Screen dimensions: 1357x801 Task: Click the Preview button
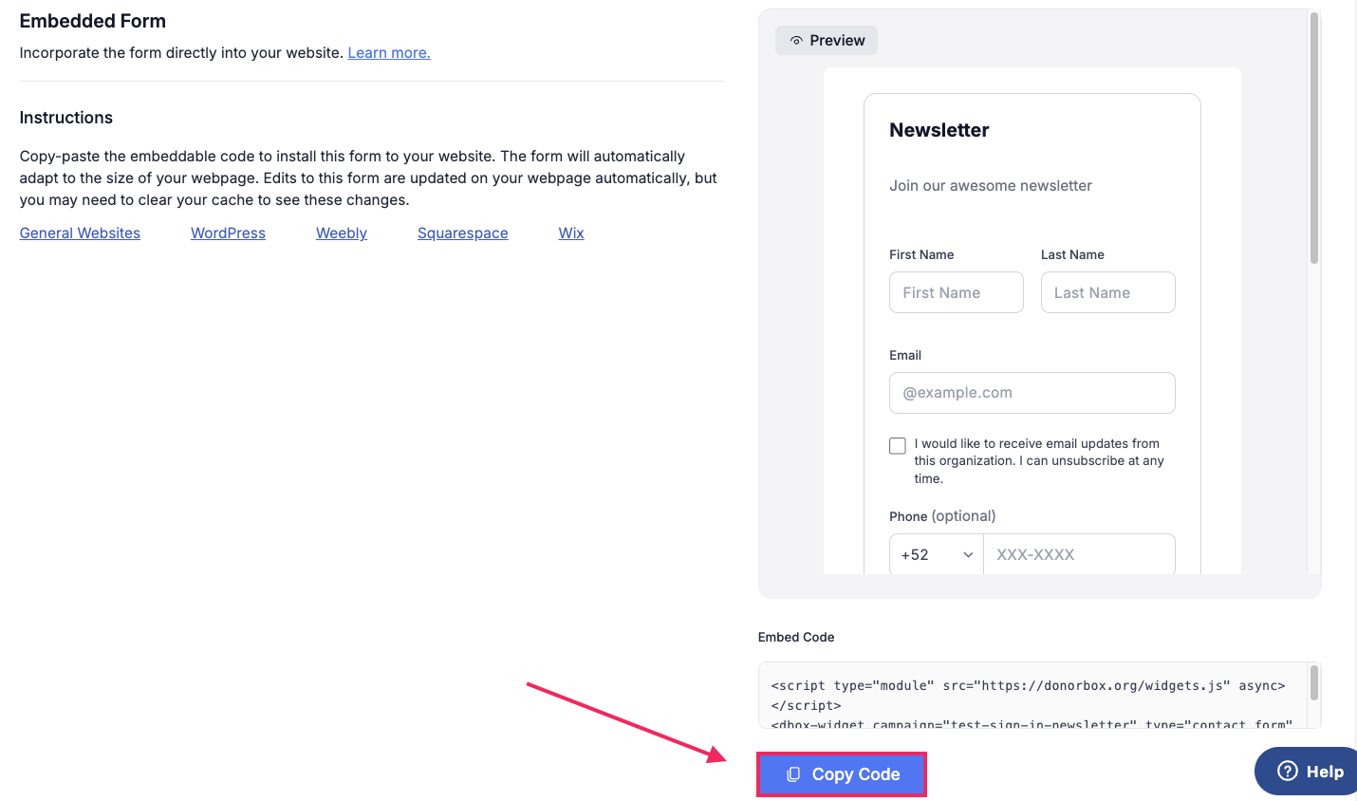coord(827,41)
